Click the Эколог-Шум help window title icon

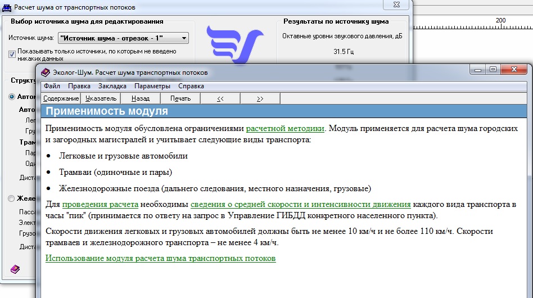[x=45, y=73]
